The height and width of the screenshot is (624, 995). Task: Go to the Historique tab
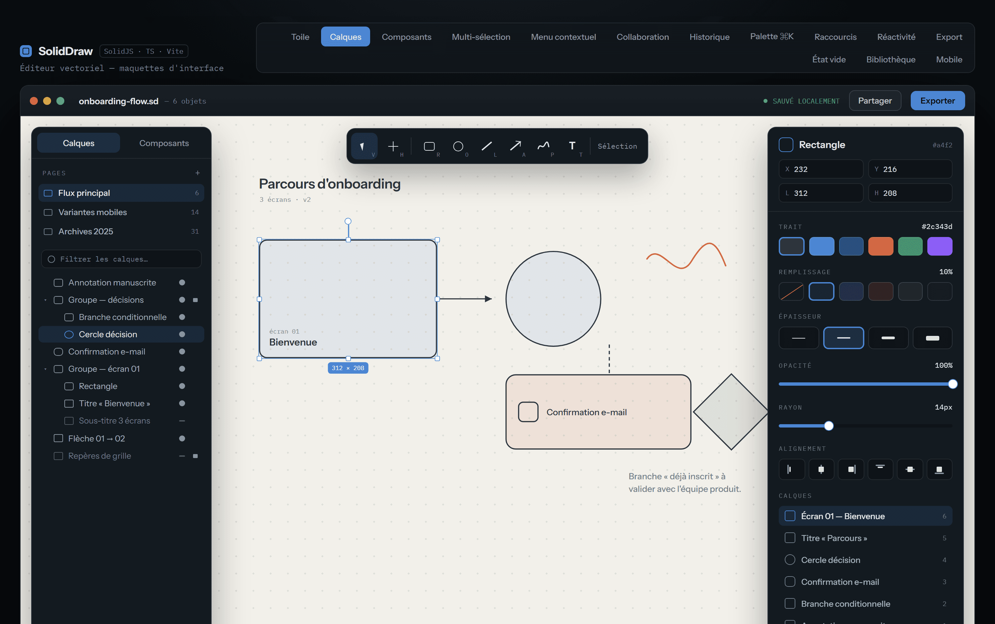click(x=709, y=37)
